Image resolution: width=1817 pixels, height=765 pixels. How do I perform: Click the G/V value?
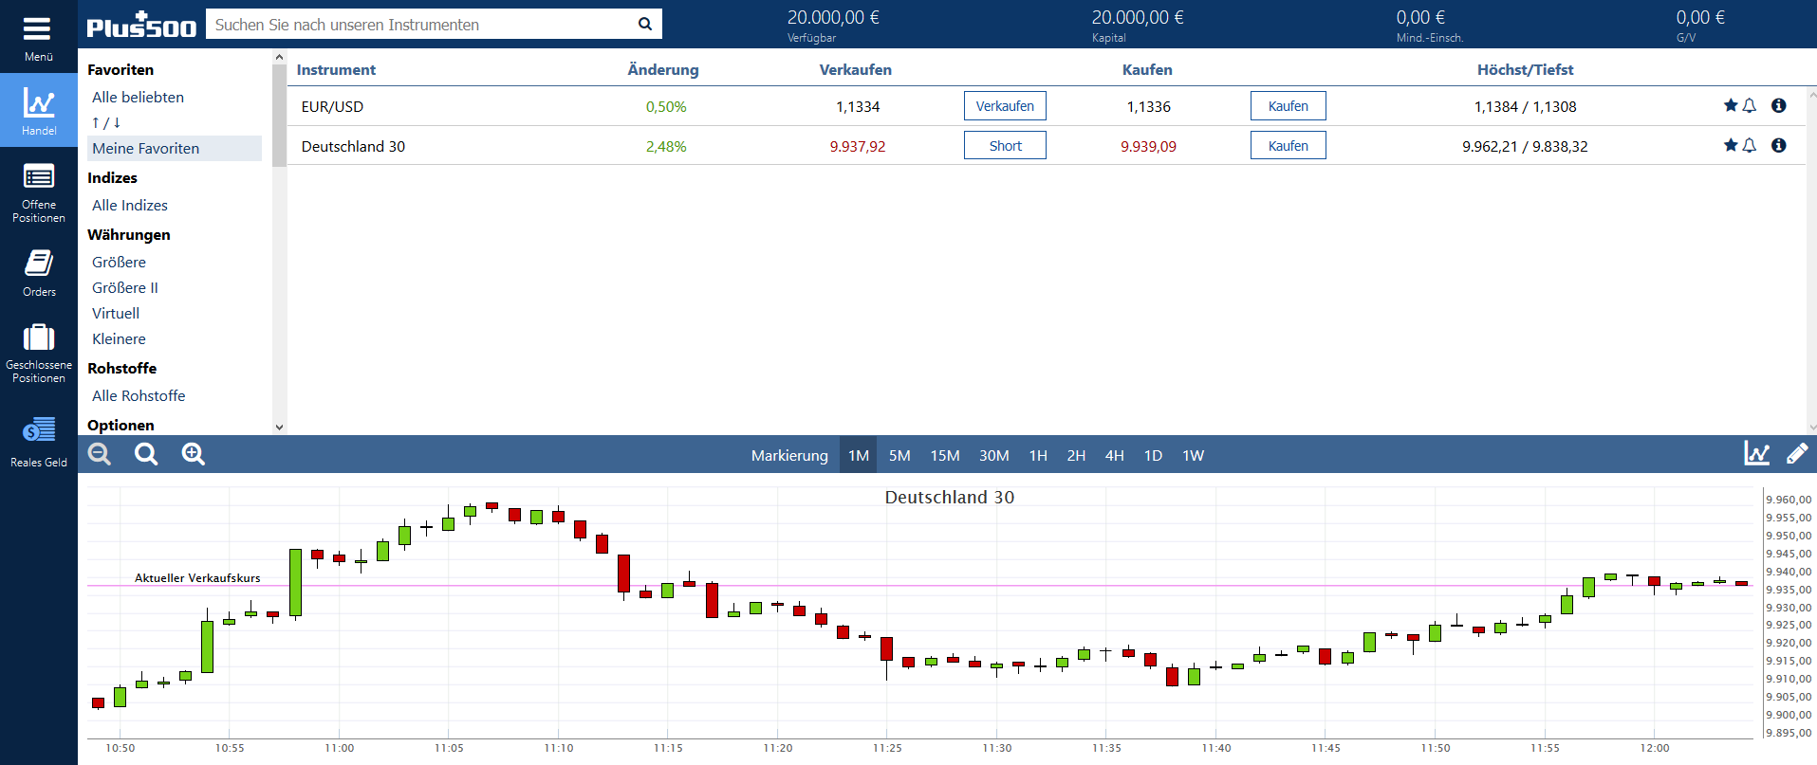(1700, 17)
